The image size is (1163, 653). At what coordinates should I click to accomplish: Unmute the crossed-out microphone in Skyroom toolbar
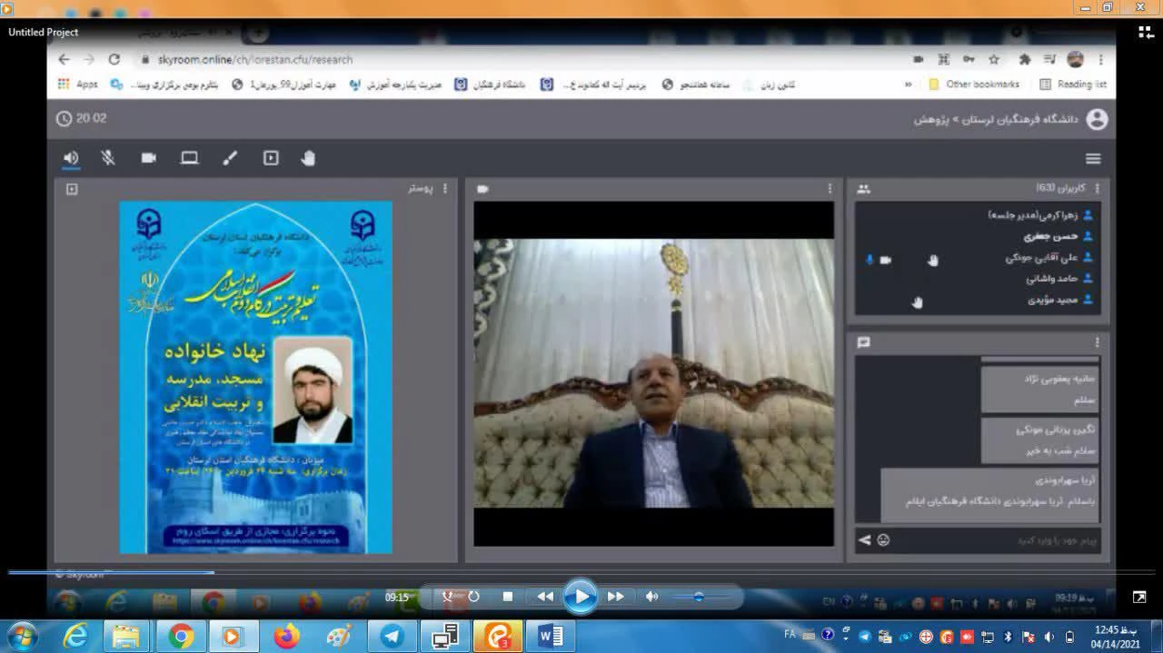108,158
